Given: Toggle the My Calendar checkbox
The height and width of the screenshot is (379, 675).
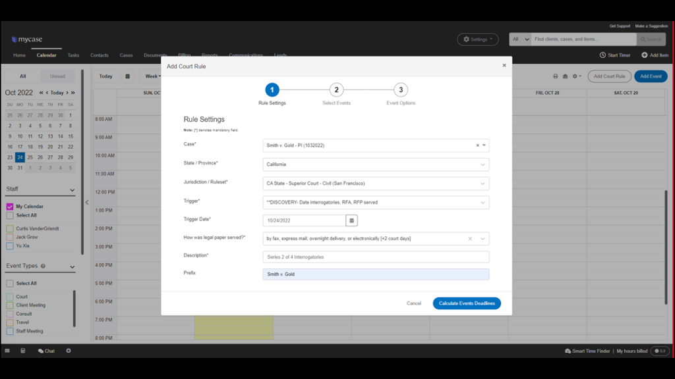Looking at the screenshot, I should tap(10, 207).
